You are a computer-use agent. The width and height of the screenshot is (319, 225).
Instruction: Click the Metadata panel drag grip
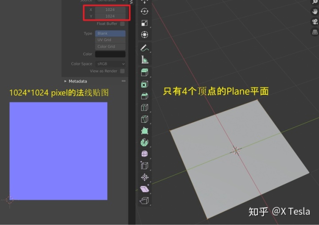click(124, 81)
